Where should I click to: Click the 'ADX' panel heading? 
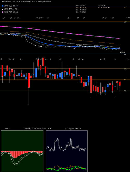tap(50, 129)
